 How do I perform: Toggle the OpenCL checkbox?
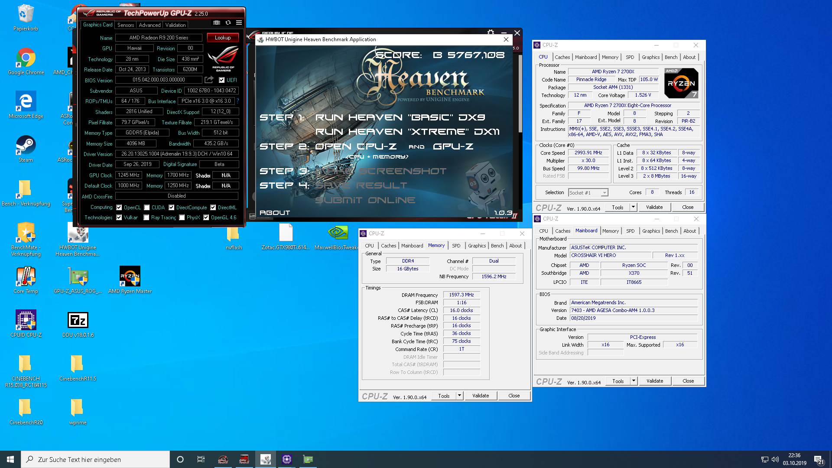point(119,208)
